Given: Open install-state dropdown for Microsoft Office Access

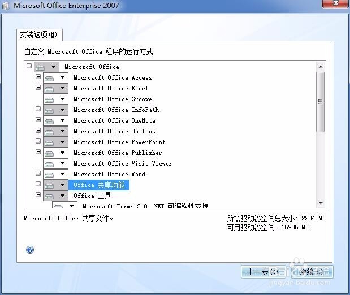Looking at the screenshot, I should 55,77.
